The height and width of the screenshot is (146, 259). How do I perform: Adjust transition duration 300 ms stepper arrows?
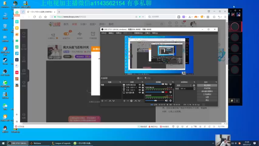pyautogui.click(x=194, y=89)
